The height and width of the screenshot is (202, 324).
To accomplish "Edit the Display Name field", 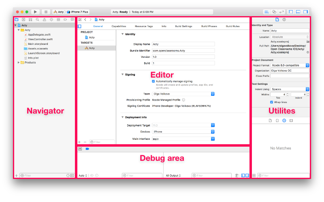I will pyautogui.click(x=183, y=44).
